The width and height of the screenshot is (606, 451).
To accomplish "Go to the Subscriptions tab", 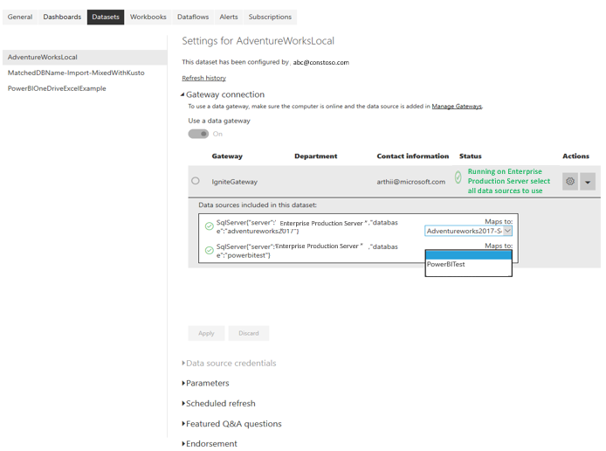I will [270, 17].
